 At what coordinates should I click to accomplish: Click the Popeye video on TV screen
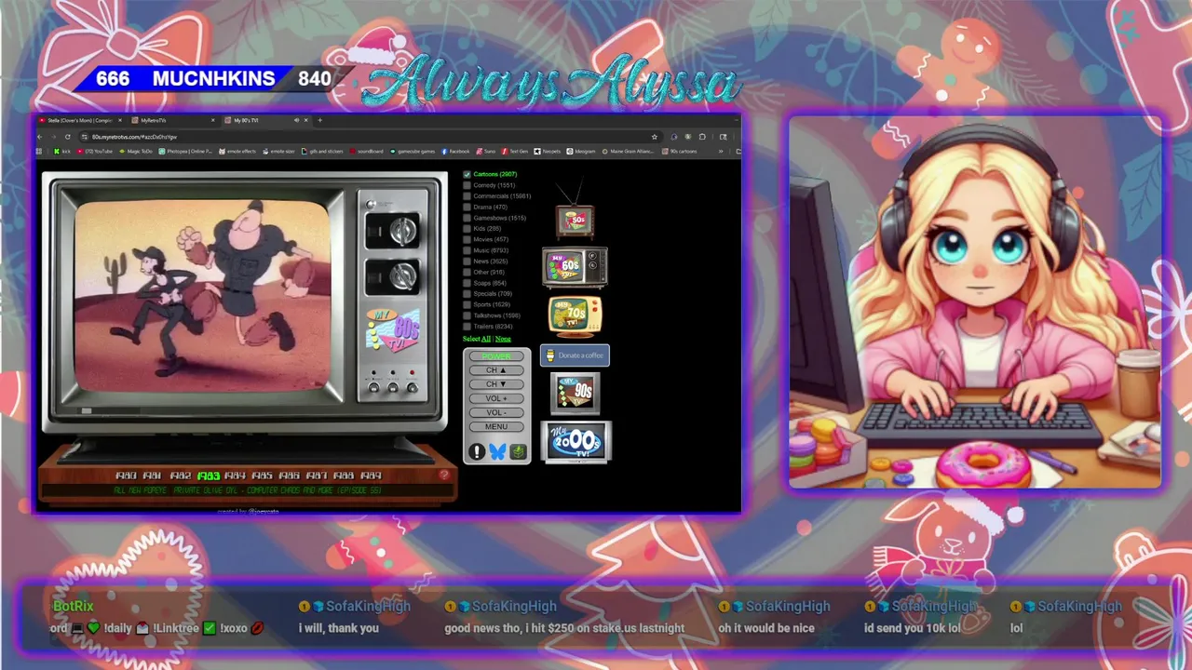click(202, 296)
